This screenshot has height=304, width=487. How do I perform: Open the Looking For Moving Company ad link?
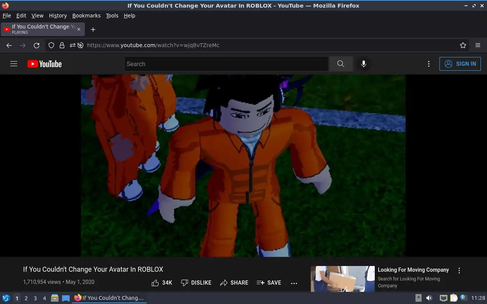click(x=413, y=270)
